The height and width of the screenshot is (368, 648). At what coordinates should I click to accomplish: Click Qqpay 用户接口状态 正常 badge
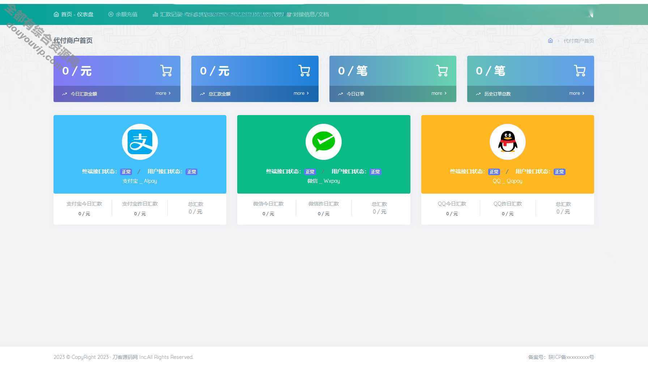tap(559, 172)
